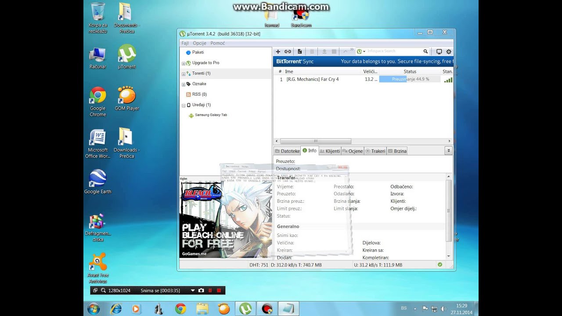Switch to the Datoteke tab
The width and height of the screenshot is (562, 316).
pyautogui.click(x=287, y=151)
